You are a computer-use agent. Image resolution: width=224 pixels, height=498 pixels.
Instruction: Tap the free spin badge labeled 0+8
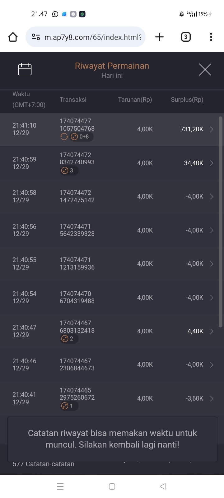pos(81,137)
